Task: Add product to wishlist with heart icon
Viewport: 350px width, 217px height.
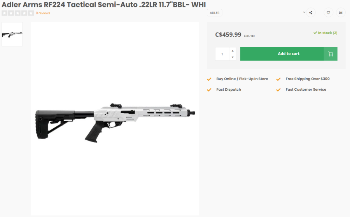Action: click(x=328, y=13)
